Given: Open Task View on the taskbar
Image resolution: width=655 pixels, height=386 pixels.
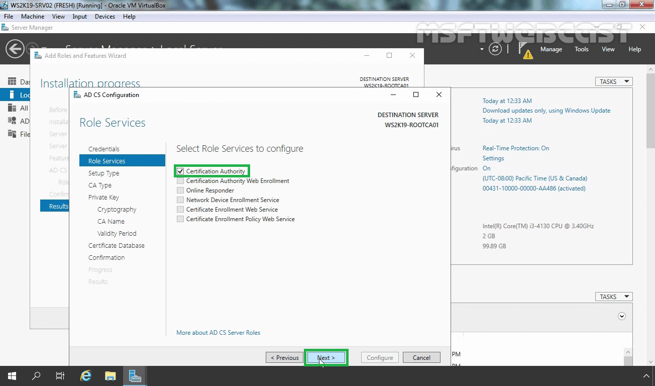Looking at the screenshot, I should (60, 375).
